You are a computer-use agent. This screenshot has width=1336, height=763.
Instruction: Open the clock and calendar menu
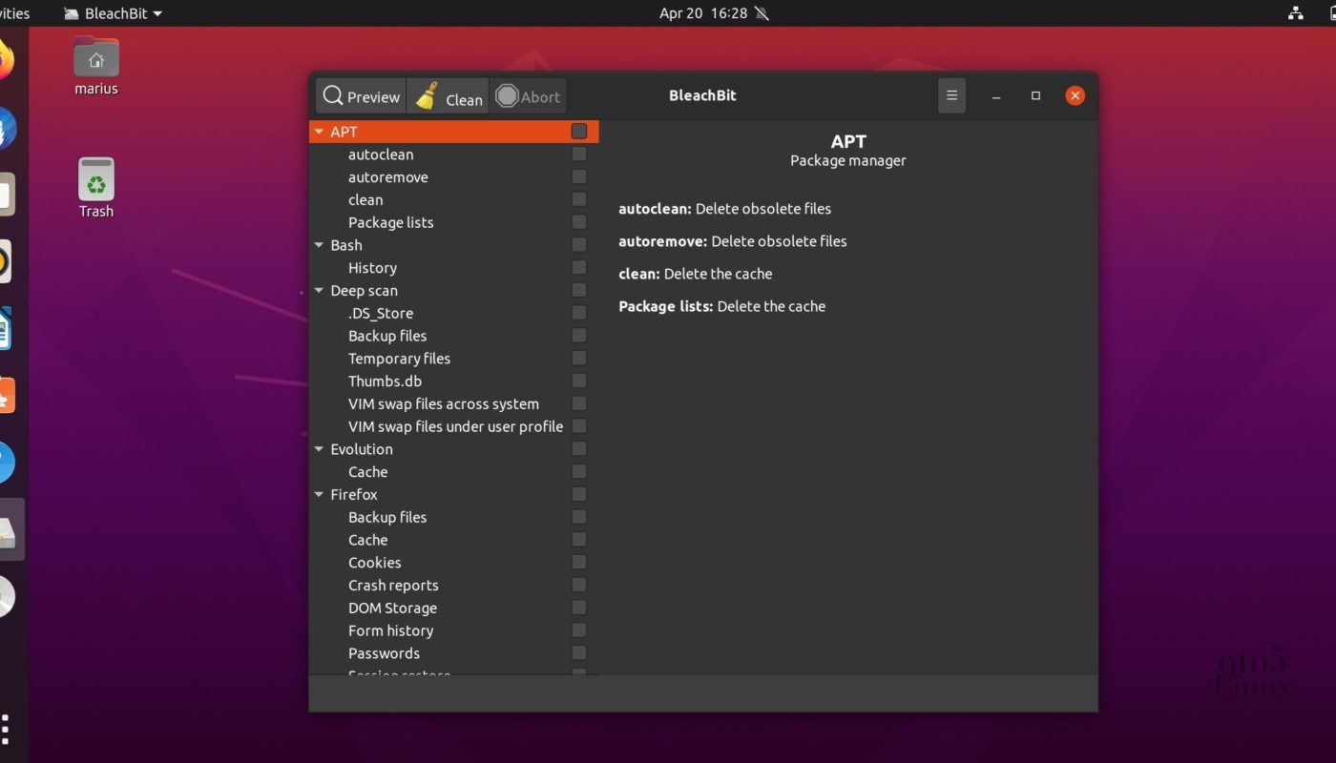(702, 13)
